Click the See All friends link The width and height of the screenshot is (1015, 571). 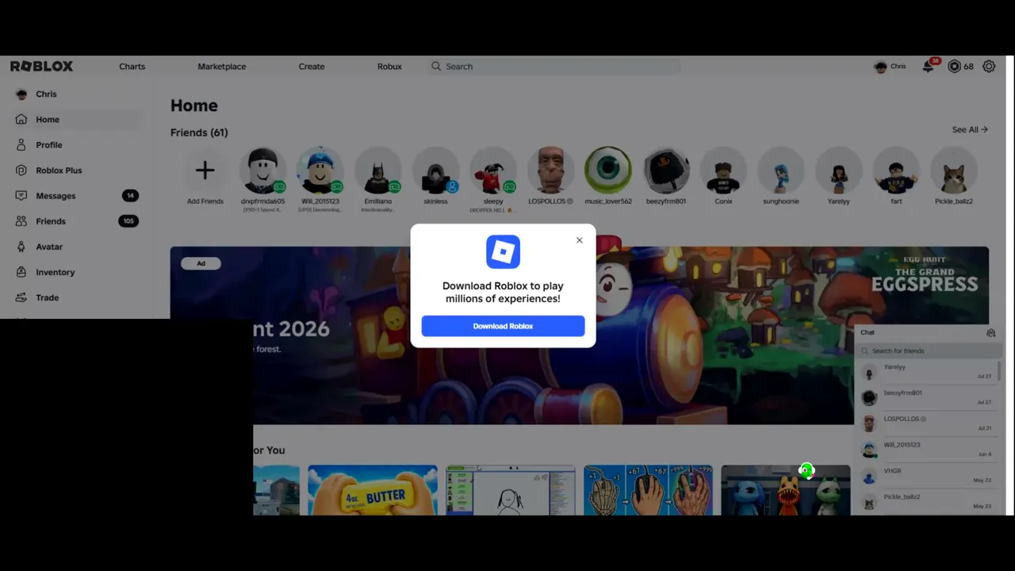[x=970, y=130]
